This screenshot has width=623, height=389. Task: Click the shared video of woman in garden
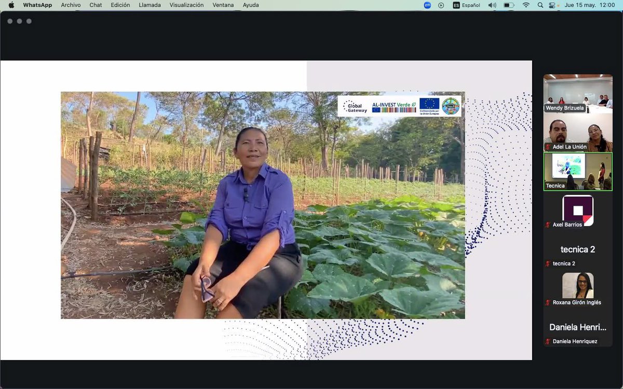tap(263, 205)
